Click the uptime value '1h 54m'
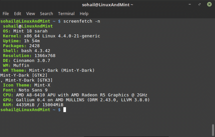The width and height of the screenshot is (215, 137). click(x=32, y=41)
